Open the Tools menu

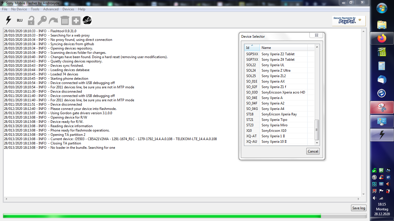(35, 9)
